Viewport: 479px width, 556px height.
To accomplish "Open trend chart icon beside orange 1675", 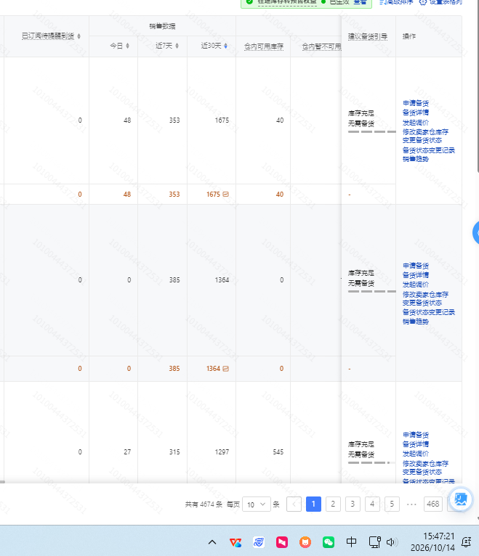I will [226, 195].
